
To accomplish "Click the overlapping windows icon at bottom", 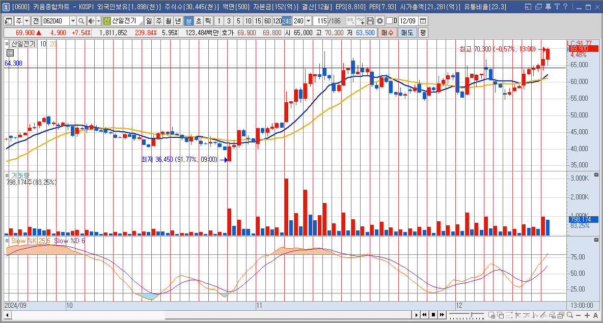I will pos(500,315).
